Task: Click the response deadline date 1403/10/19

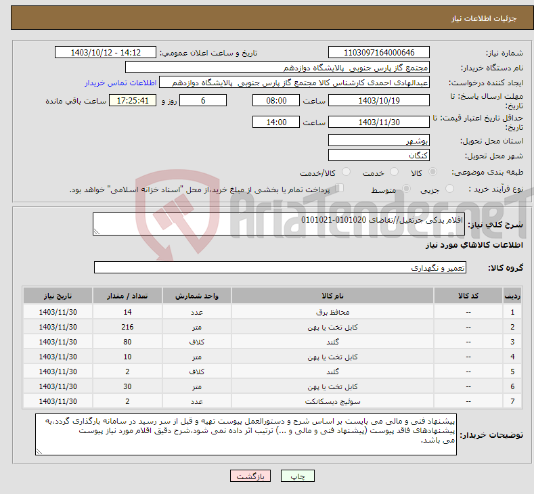Action: [x=379, y=100]
